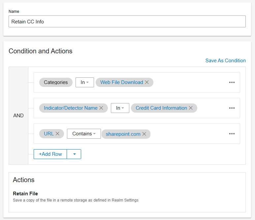
Task: Click the Credit Card Information value text
Action: [161, 108]
